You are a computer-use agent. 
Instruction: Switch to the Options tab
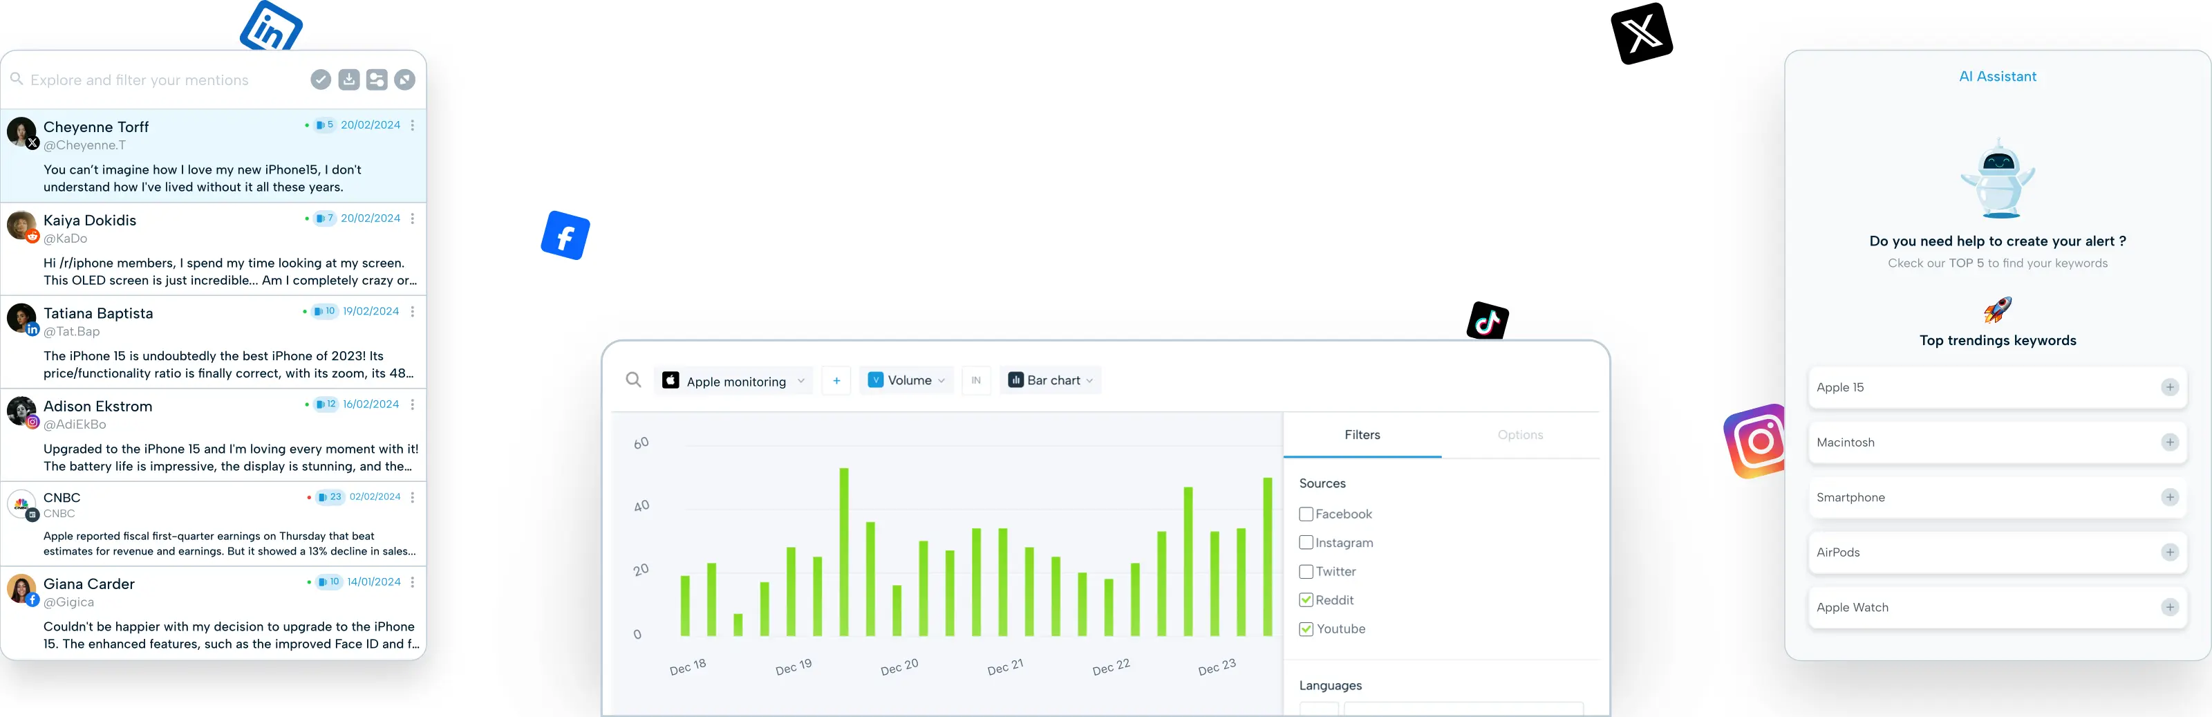coord(1520,436)
